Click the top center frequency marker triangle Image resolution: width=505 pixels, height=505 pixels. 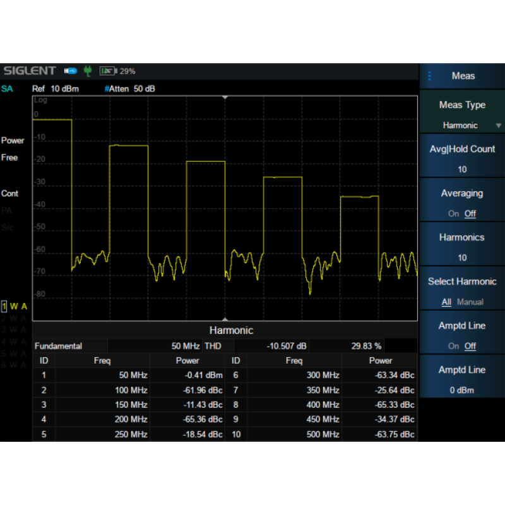point(225,98)
